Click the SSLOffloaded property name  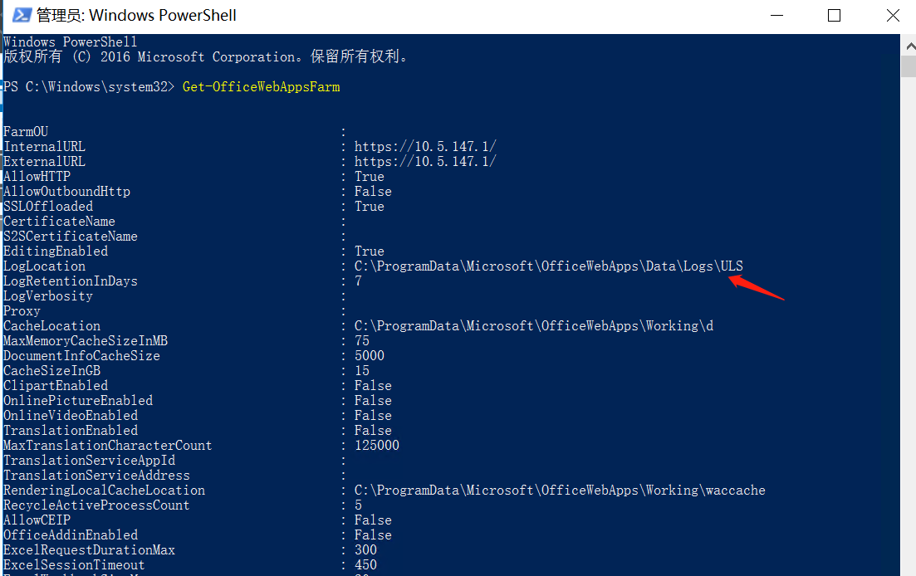tap(48, 207)
